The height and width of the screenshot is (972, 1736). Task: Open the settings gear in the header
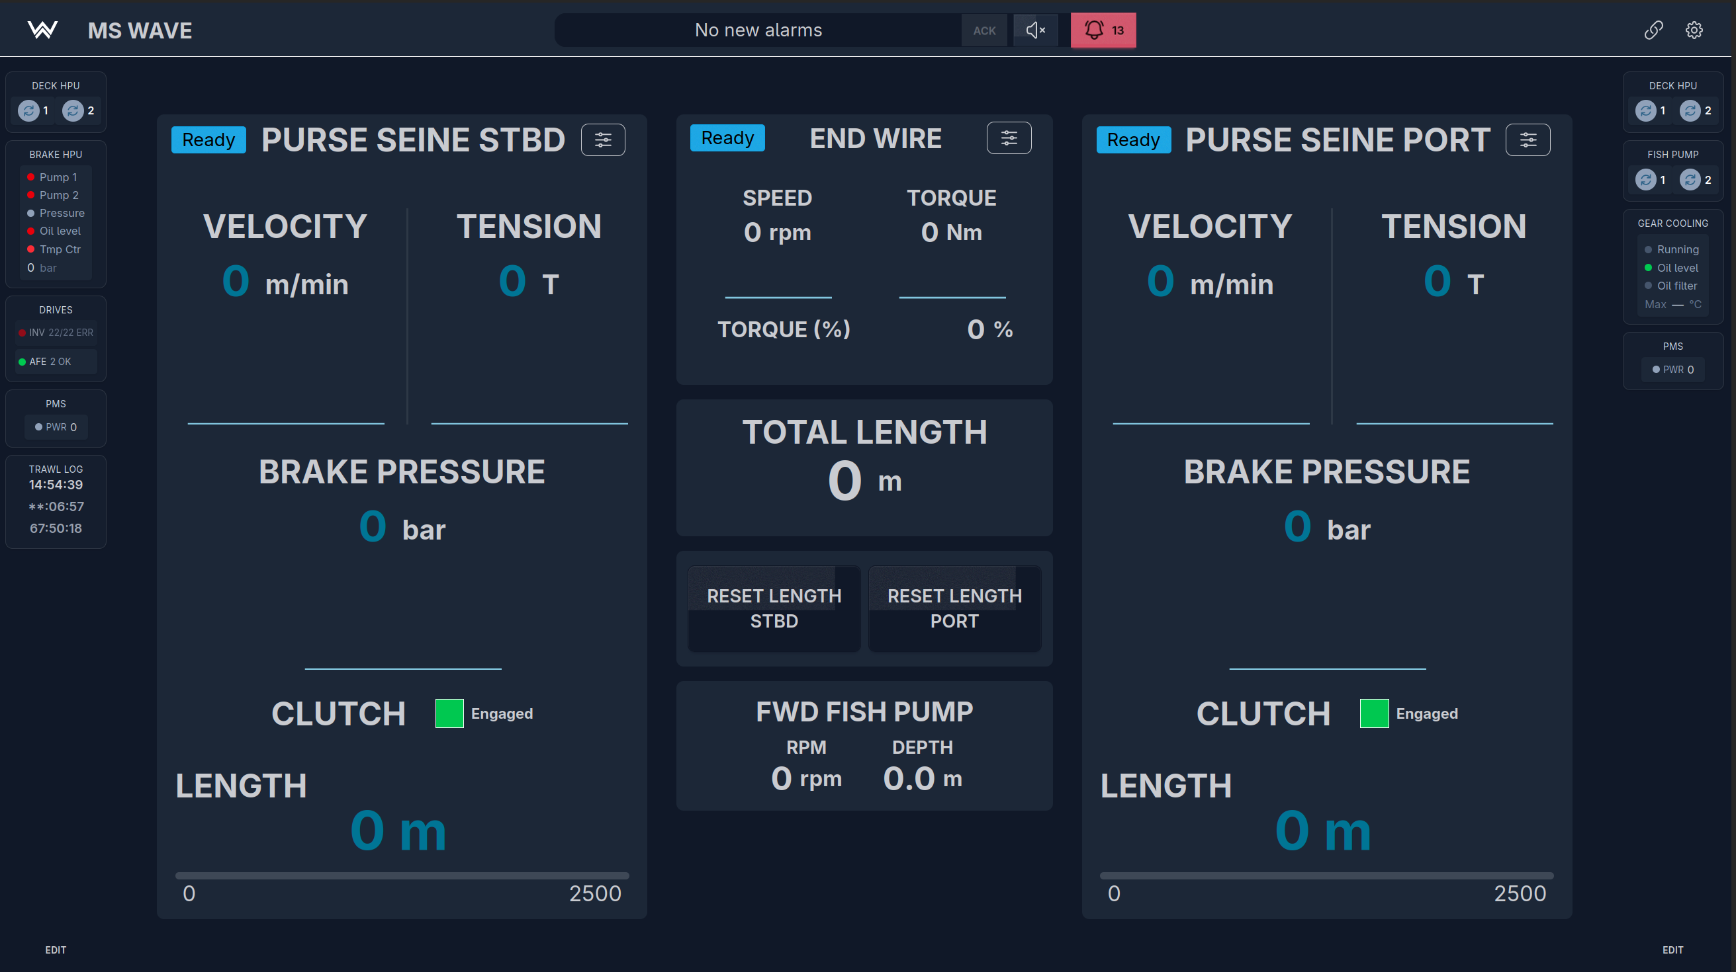pos(1694,30)
